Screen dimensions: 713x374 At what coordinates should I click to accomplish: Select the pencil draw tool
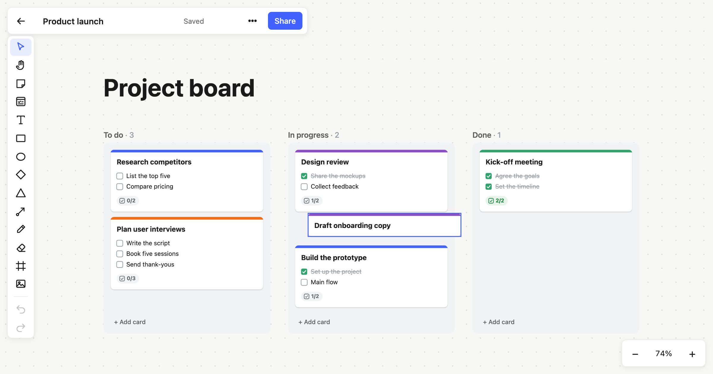pos(21,229)
